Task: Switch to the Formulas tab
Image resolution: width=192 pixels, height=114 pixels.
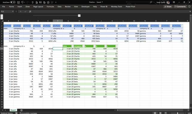Action: [50, 7]
